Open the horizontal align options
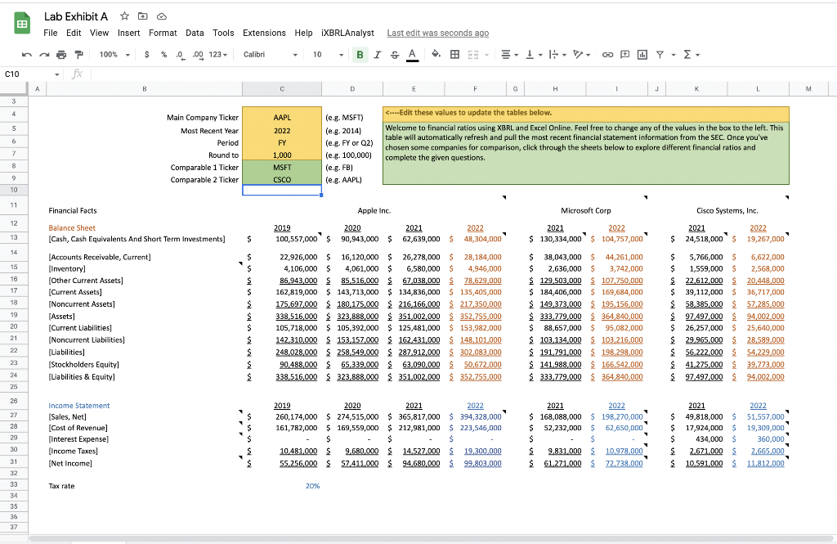This screenshot has height=544, width=837. coord(509,55)
